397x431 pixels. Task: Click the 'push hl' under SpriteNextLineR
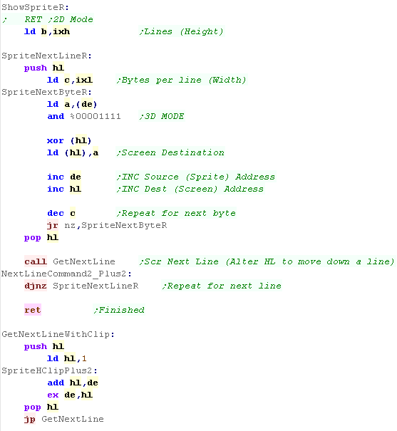click(44, 68)
